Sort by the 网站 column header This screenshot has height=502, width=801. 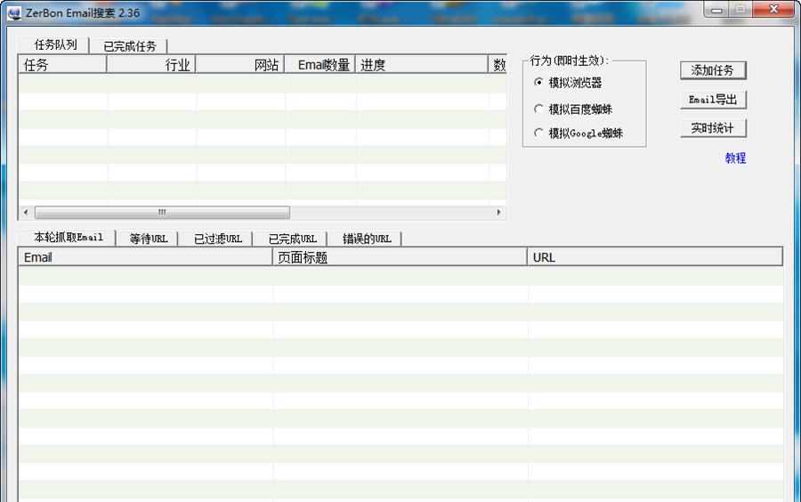pyautogui.click(x=240, y=65)
